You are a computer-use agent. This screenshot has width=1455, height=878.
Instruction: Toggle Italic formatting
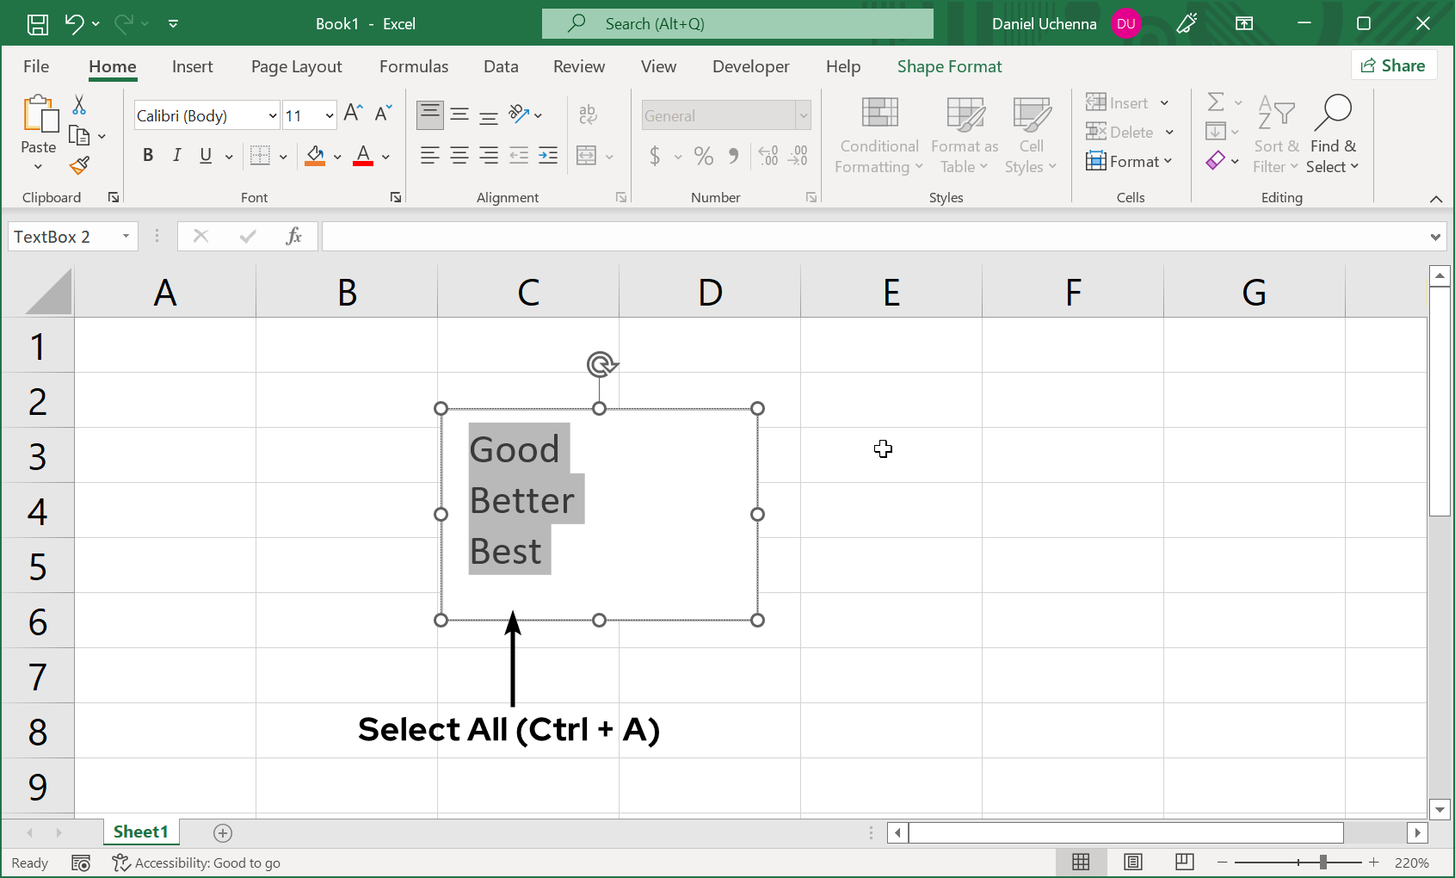tap(176, 155)
